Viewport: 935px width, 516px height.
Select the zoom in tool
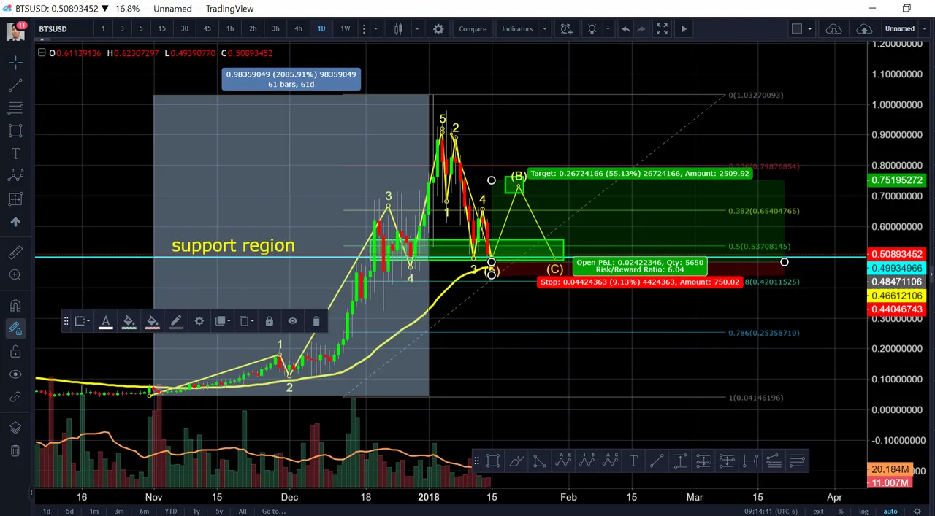coord(15,275)
